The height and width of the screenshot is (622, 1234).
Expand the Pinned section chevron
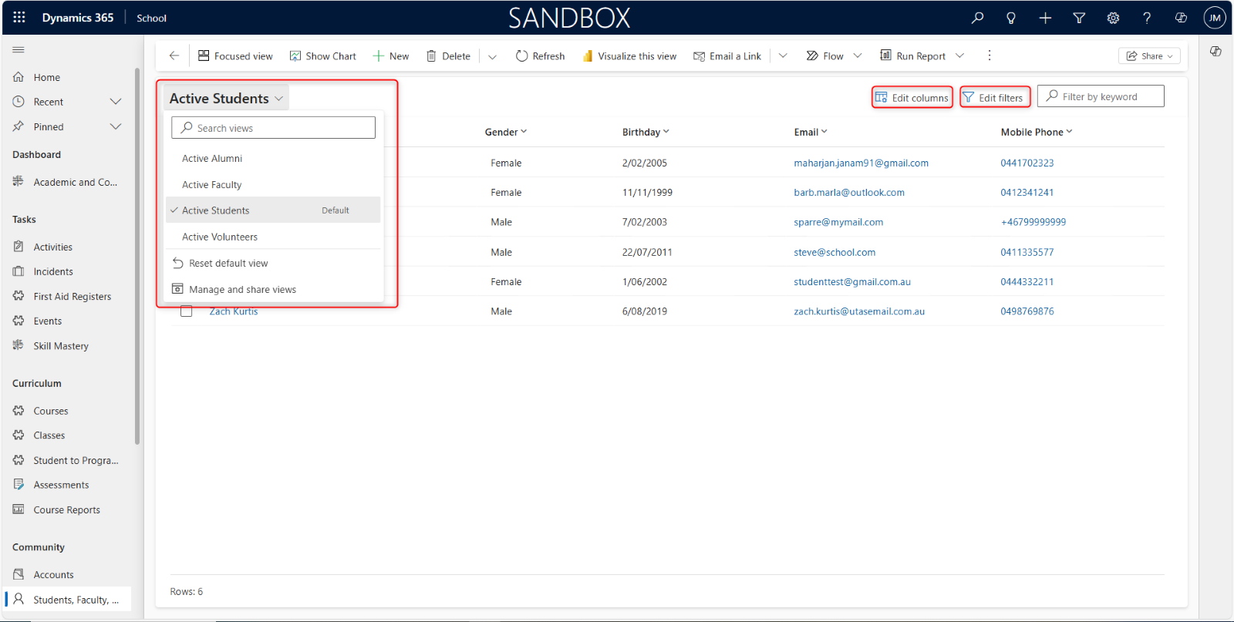click(x=116, y=126)
